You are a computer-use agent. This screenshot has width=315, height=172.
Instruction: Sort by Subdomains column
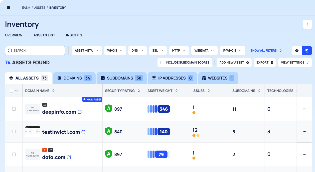click(x=259, y=91)
